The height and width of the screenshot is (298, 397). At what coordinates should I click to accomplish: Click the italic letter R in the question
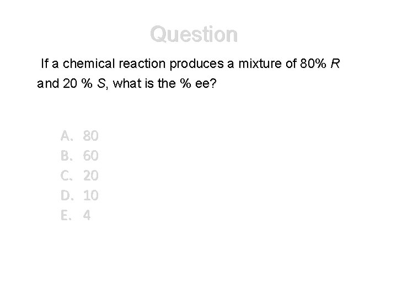click(x=335, y=63)
